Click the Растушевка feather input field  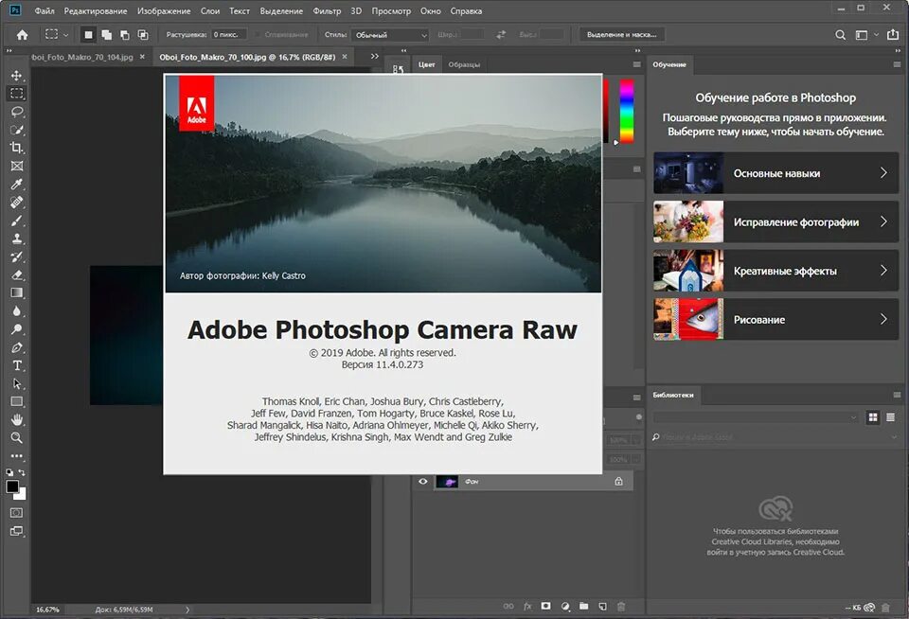click(x=229, y=35)
